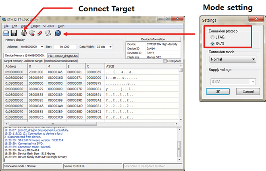Open the Edit menu
Image resolution: width=266 pixels, height=171 pixels.
coord(15,26)
